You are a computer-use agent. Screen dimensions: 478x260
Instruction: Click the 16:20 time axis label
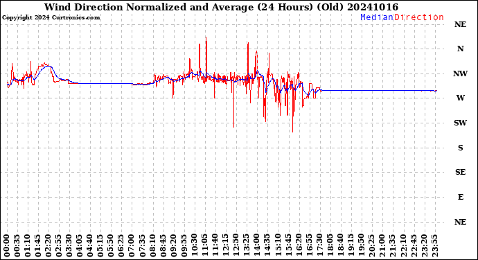299,246
